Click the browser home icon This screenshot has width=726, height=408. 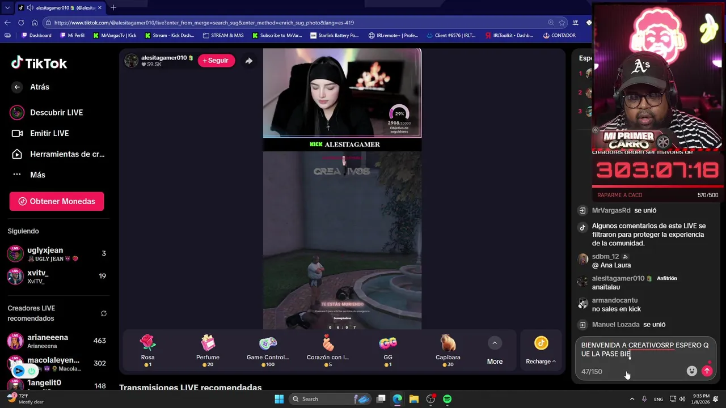pos(35,23)
